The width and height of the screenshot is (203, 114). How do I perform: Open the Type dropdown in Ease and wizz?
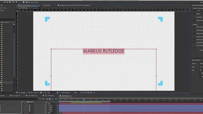tap(201, 67)
